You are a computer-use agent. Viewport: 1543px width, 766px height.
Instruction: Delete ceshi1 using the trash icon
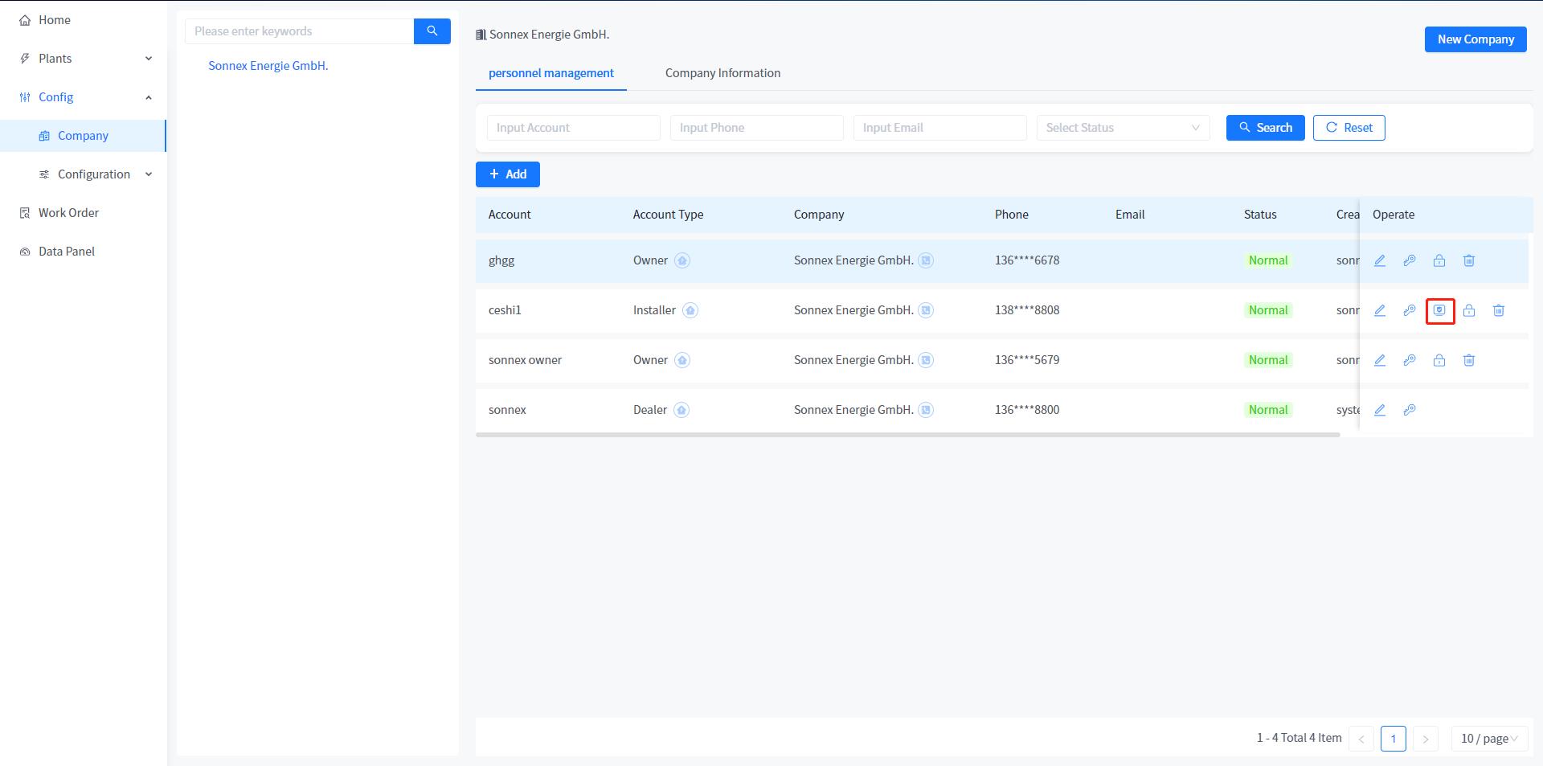[1499, 310]
